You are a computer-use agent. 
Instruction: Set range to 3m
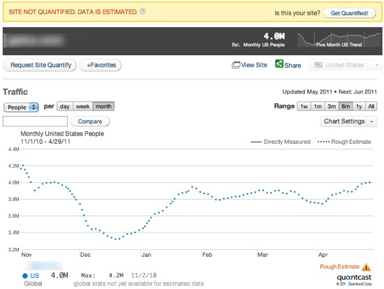[x=332, y=107]
